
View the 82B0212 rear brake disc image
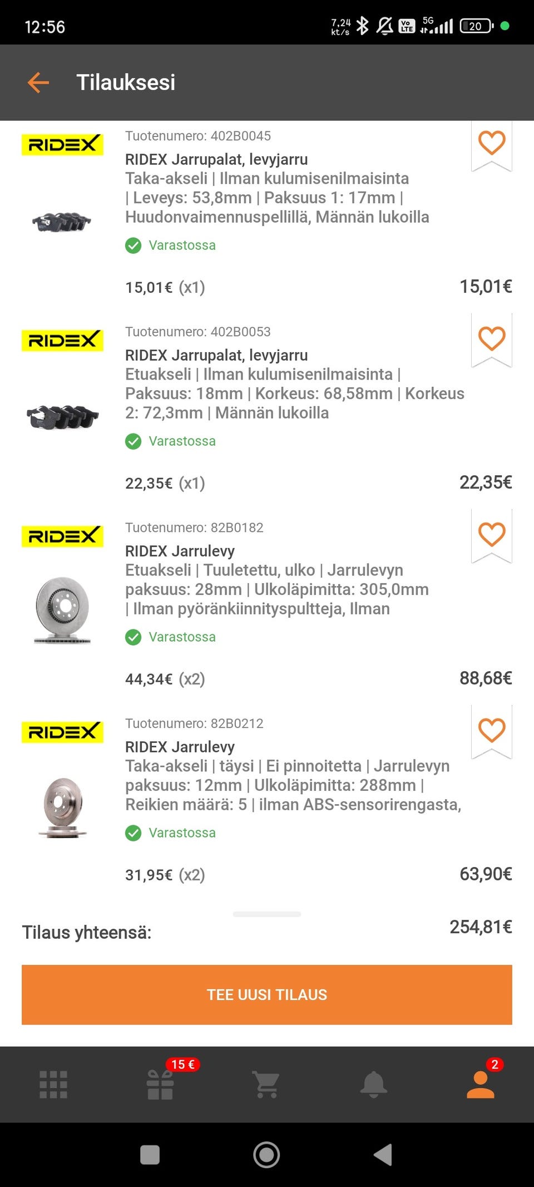tap(63, 807)
